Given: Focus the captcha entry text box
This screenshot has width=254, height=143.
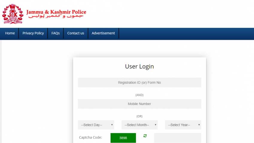Looking at the screenshot, I should tap(177, 138).
